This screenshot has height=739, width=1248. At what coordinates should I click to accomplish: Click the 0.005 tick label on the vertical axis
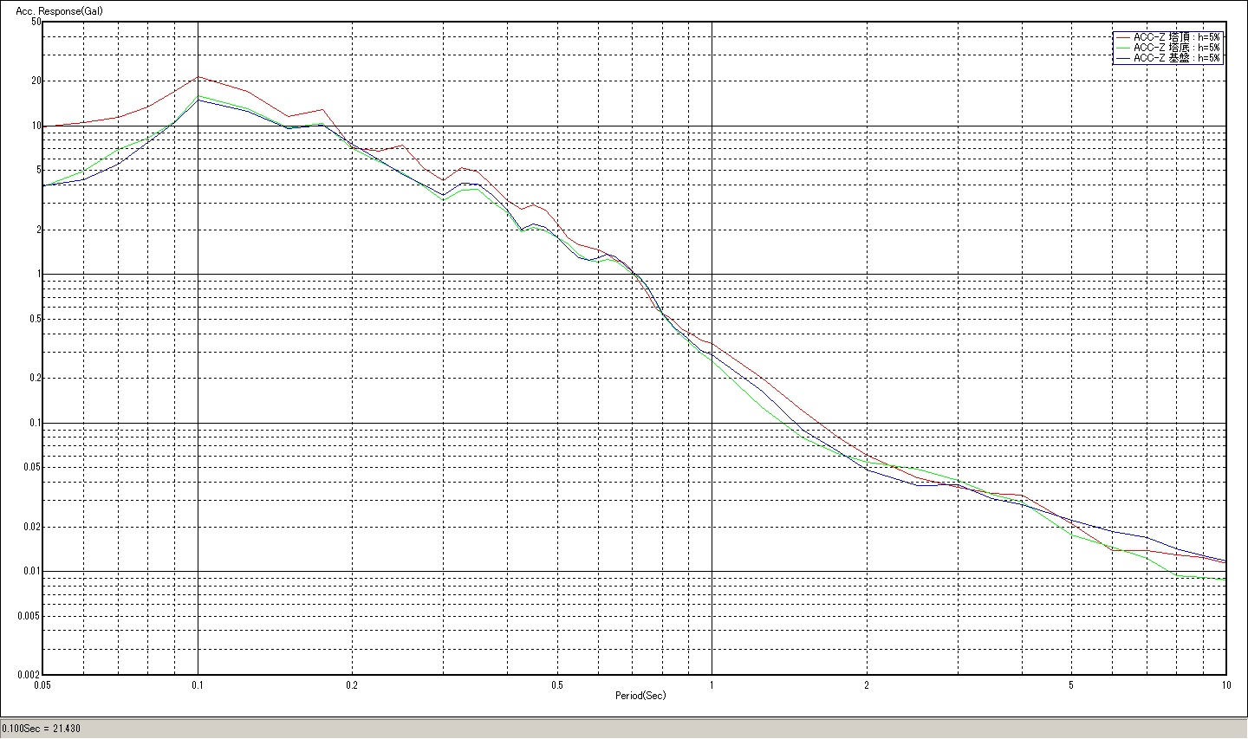click(30, 616)
